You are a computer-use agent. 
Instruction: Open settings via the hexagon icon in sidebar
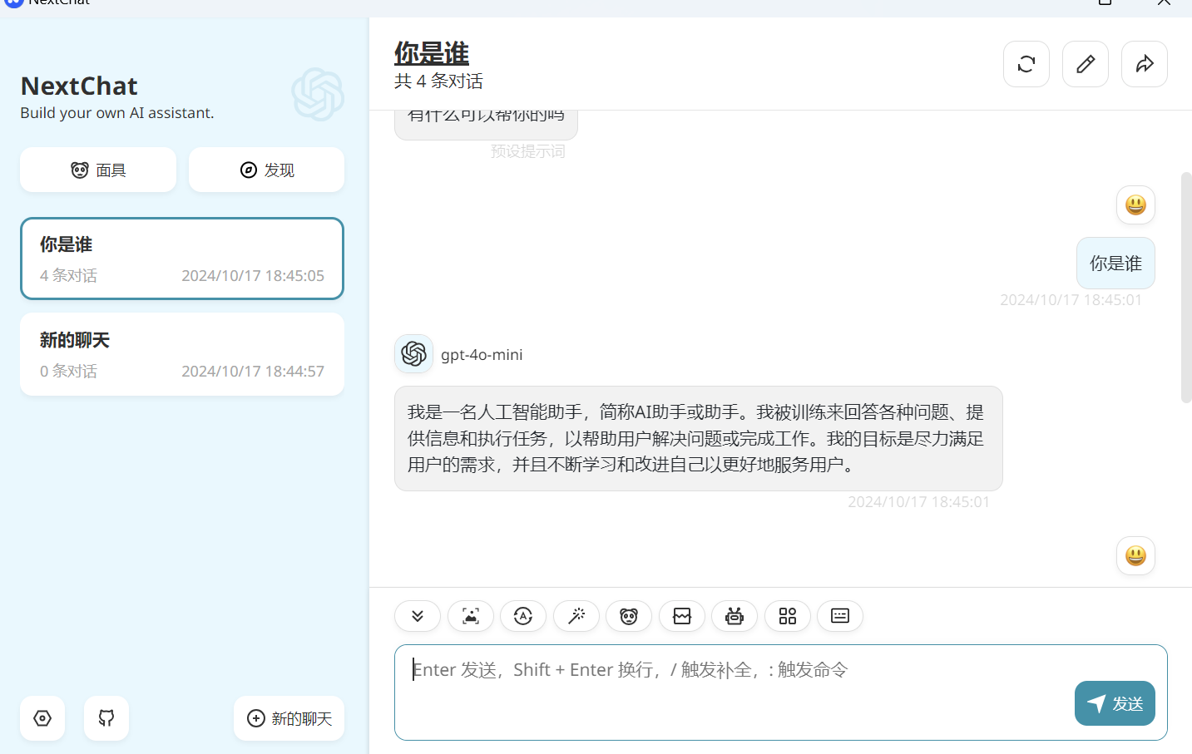(x=42, y=718)
